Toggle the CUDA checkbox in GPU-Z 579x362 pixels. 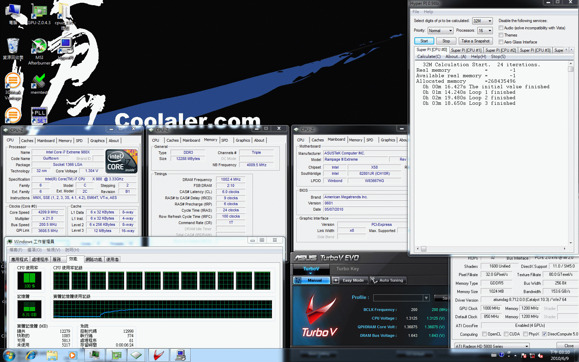point(506,334)
